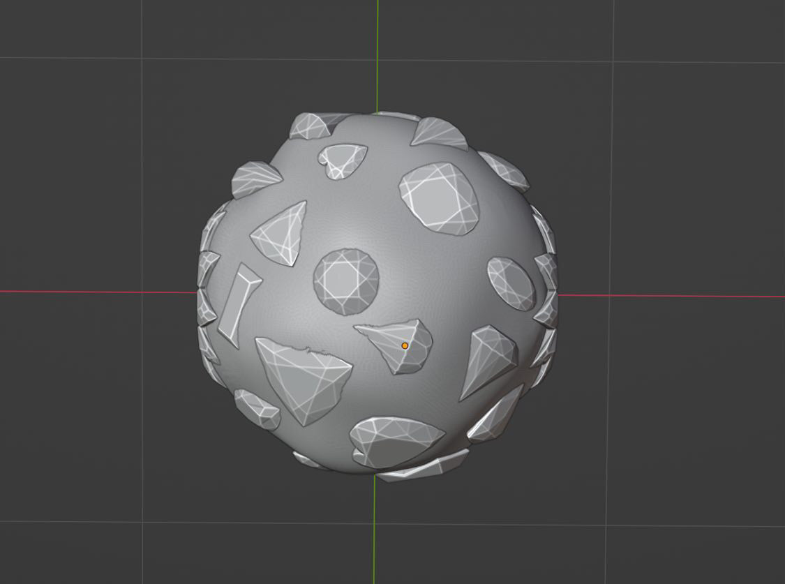Click the gem protruding from the upper-left silhouette
This screenshot has height=584, width=785.
tap(255, 179)
